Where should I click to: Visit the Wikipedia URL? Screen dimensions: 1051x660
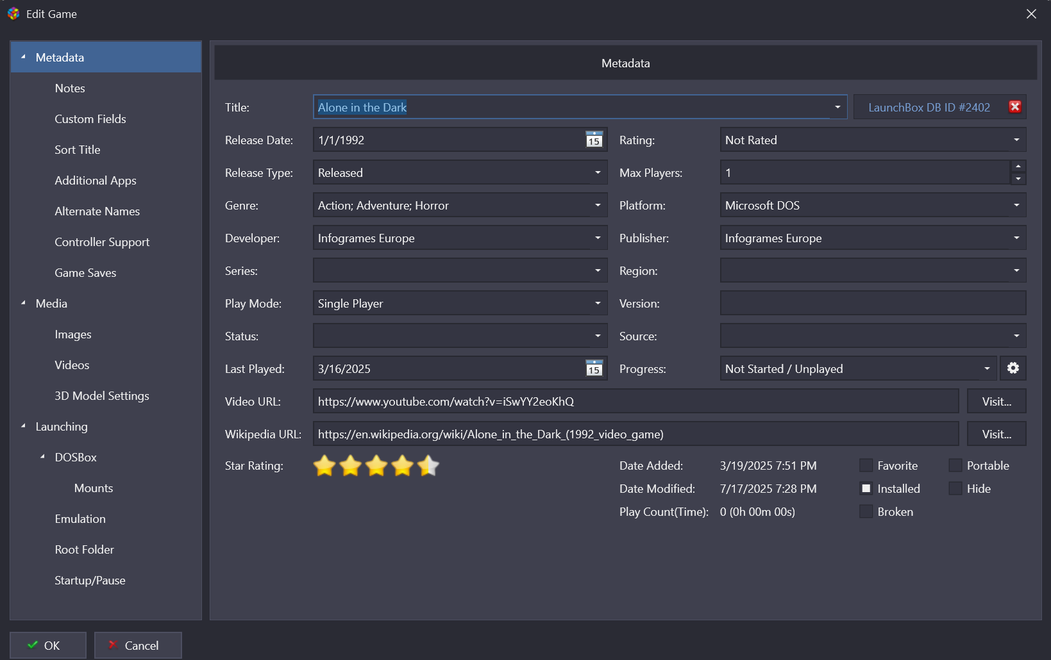(996, 434)
